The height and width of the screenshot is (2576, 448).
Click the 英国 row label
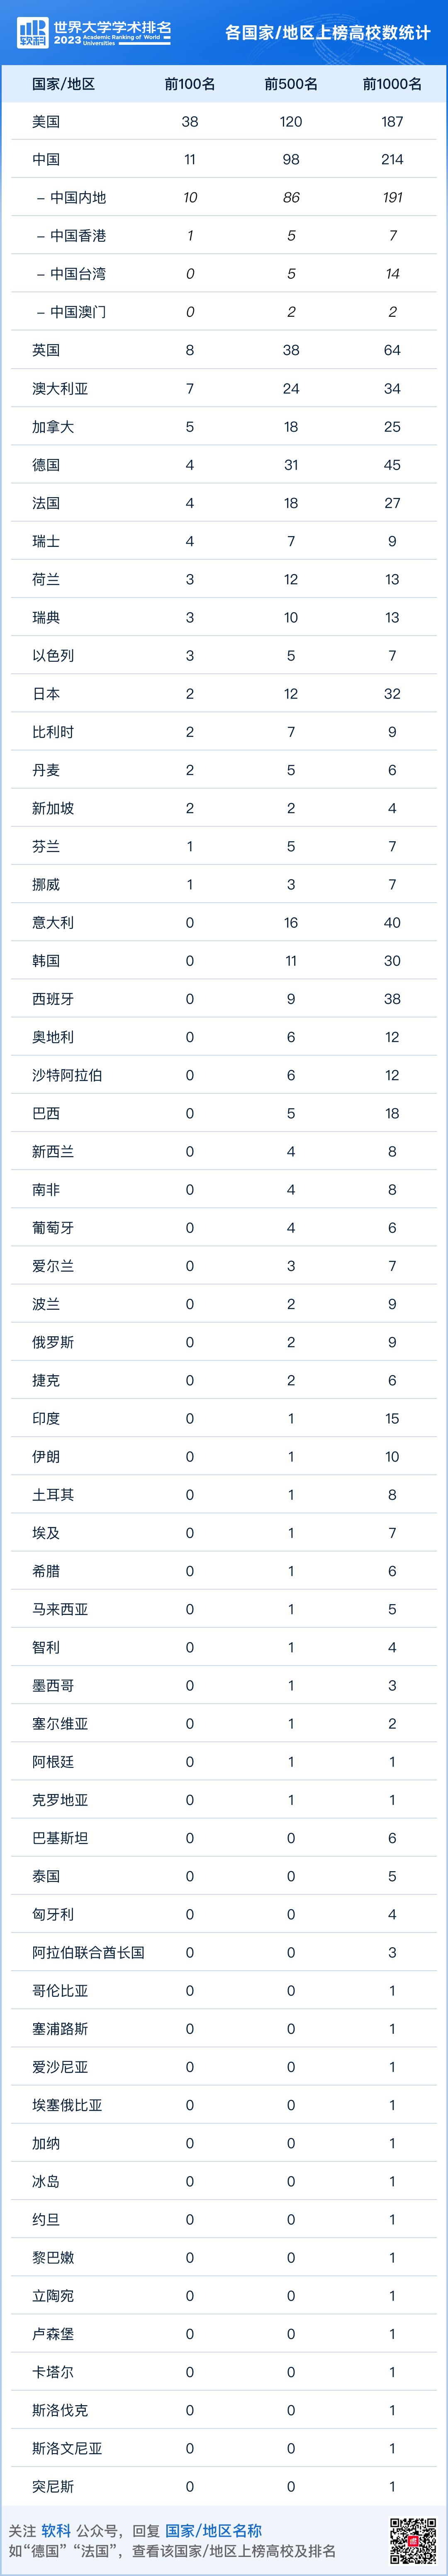(x=46, y=350)
